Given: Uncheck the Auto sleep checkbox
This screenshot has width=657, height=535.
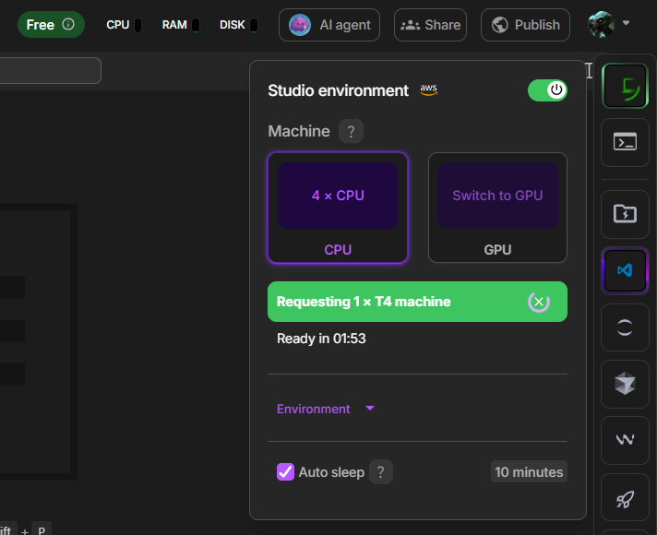Looking at the screenshot, I should (285, 472).
